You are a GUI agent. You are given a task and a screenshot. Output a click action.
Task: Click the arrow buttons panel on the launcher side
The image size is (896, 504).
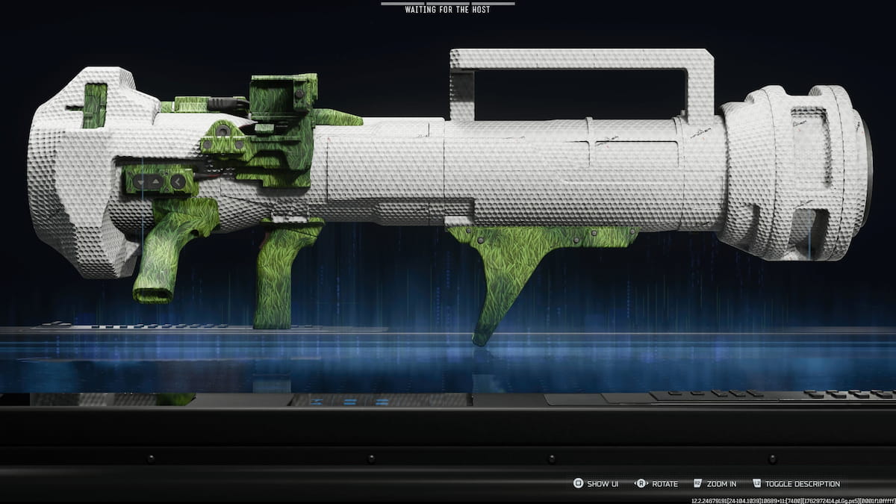[x=149, y=183]
